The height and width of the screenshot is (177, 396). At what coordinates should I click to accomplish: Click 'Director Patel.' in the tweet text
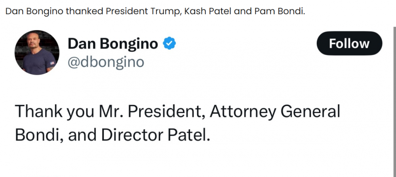[156, 135]
